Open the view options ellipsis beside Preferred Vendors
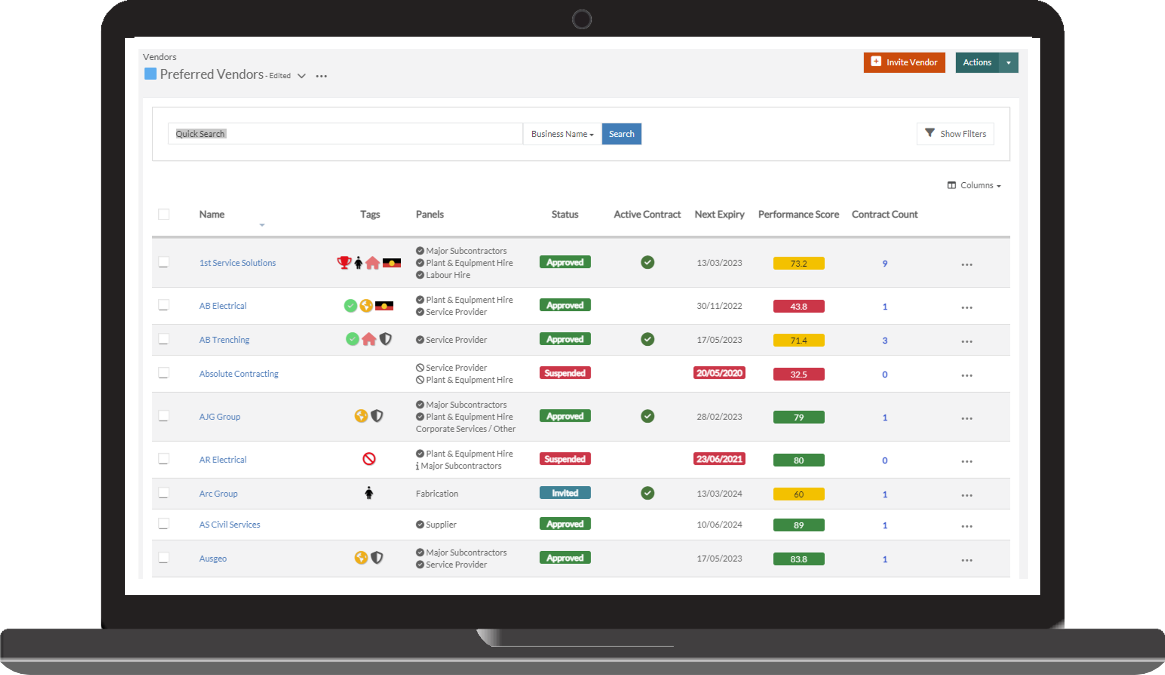The width and height of the screenshot is (1165, 675). point(321,76)
